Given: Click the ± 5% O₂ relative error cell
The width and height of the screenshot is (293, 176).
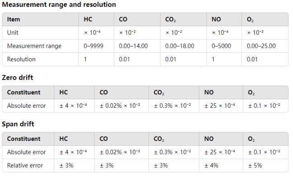Looking at the screenshot, I should pos(255,166).
